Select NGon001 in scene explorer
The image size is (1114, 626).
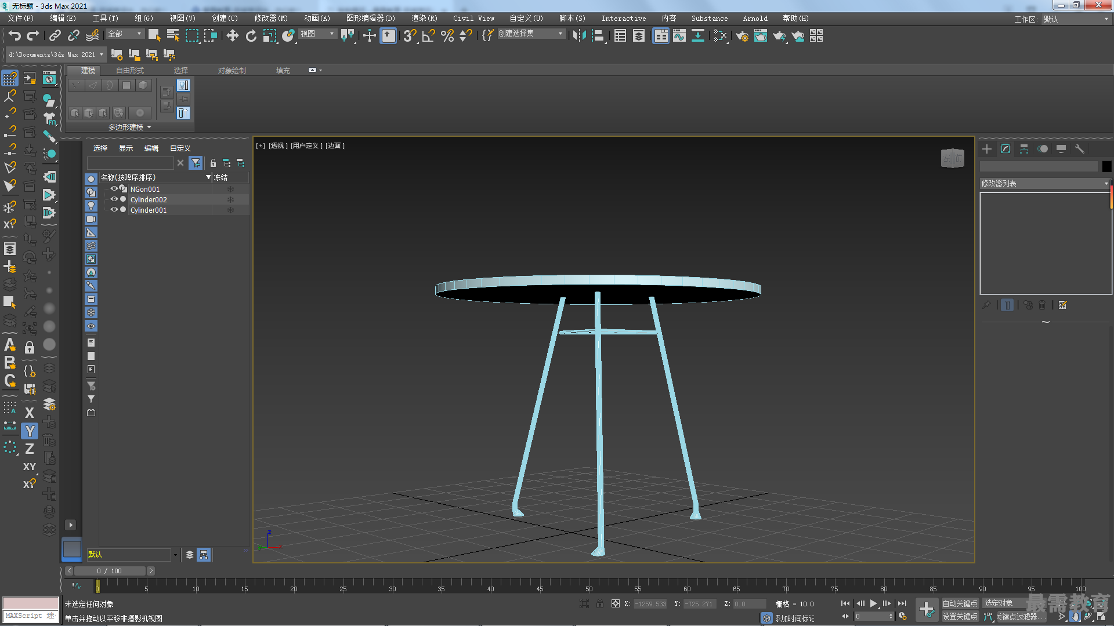[x=144, y=189]
